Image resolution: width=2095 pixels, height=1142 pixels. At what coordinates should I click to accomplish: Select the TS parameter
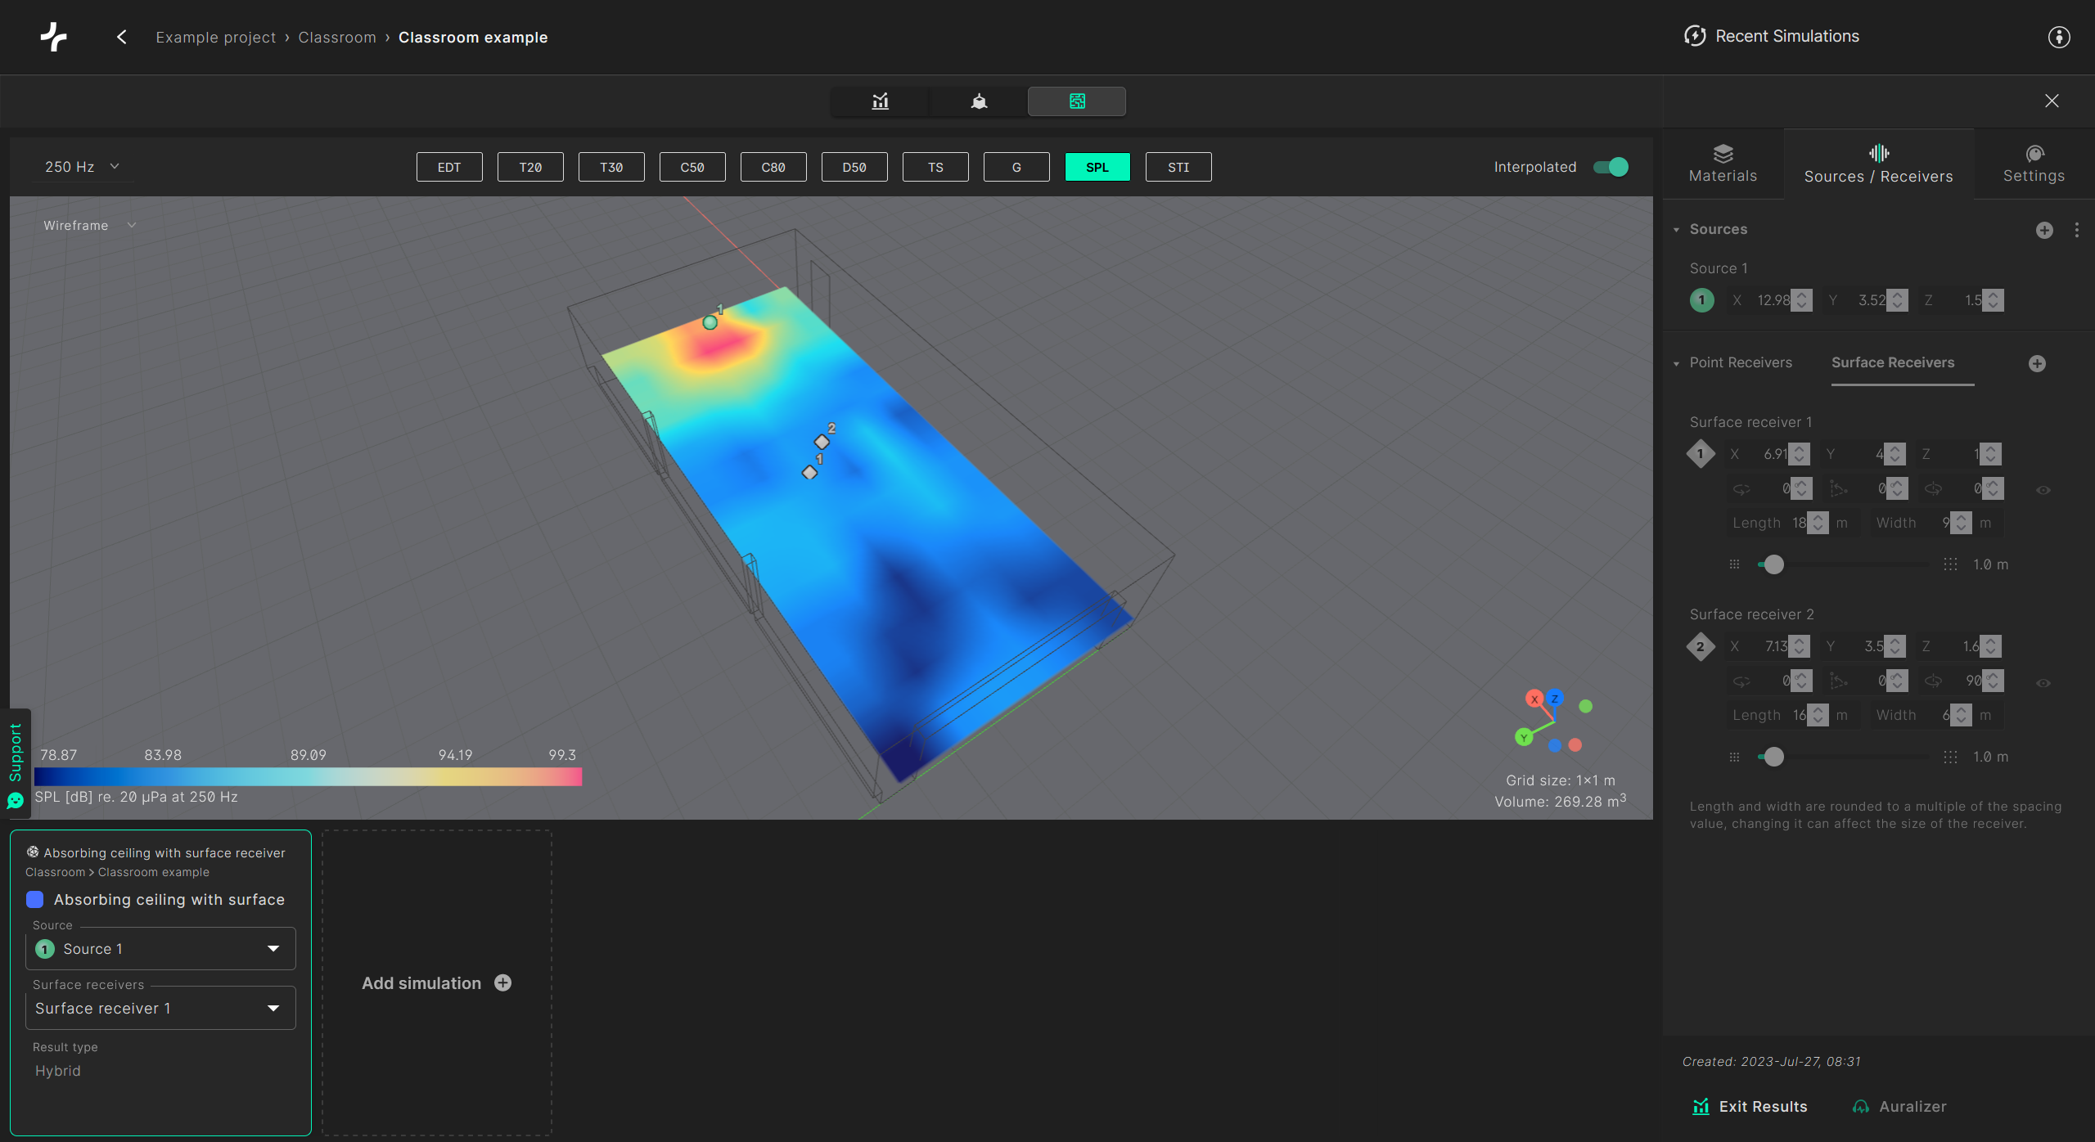click(x=935, y=167)
